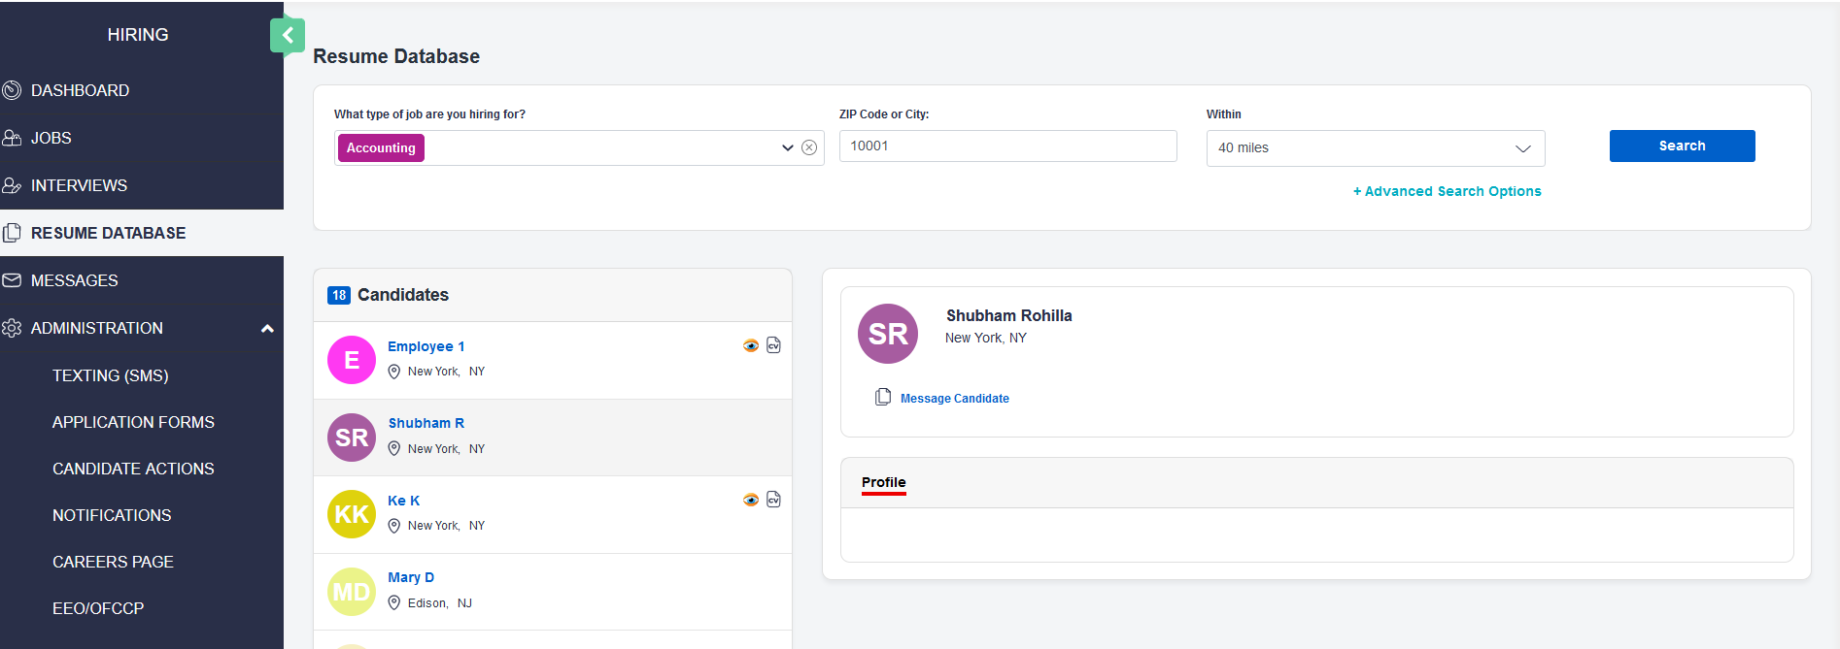
Task: Clear the Accounting job type selection
Action: (809, 147)
